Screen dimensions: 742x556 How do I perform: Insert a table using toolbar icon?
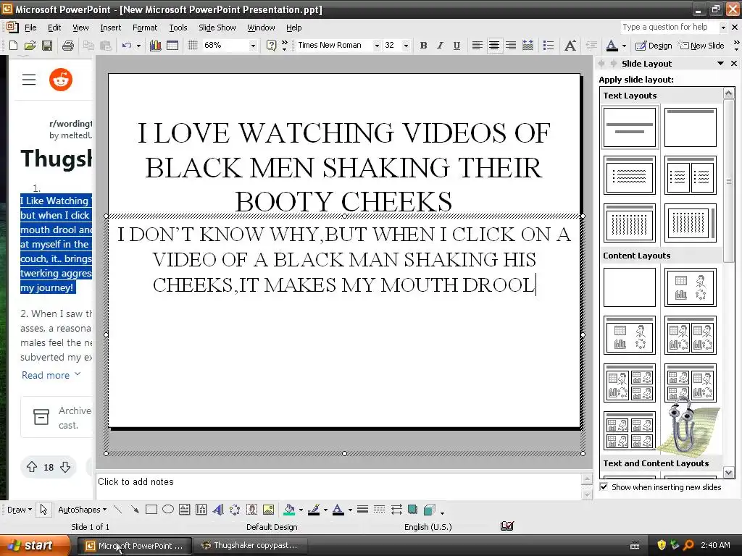(172, 46)
